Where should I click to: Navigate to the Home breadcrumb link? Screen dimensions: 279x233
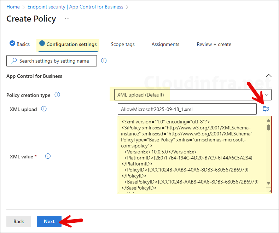(13, 7)
